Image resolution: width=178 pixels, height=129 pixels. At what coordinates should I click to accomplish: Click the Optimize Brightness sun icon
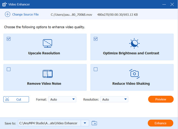click(134, 43)
